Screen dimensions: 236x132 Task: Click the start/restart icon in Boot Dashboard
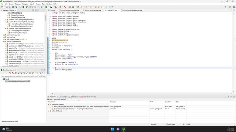10,73
